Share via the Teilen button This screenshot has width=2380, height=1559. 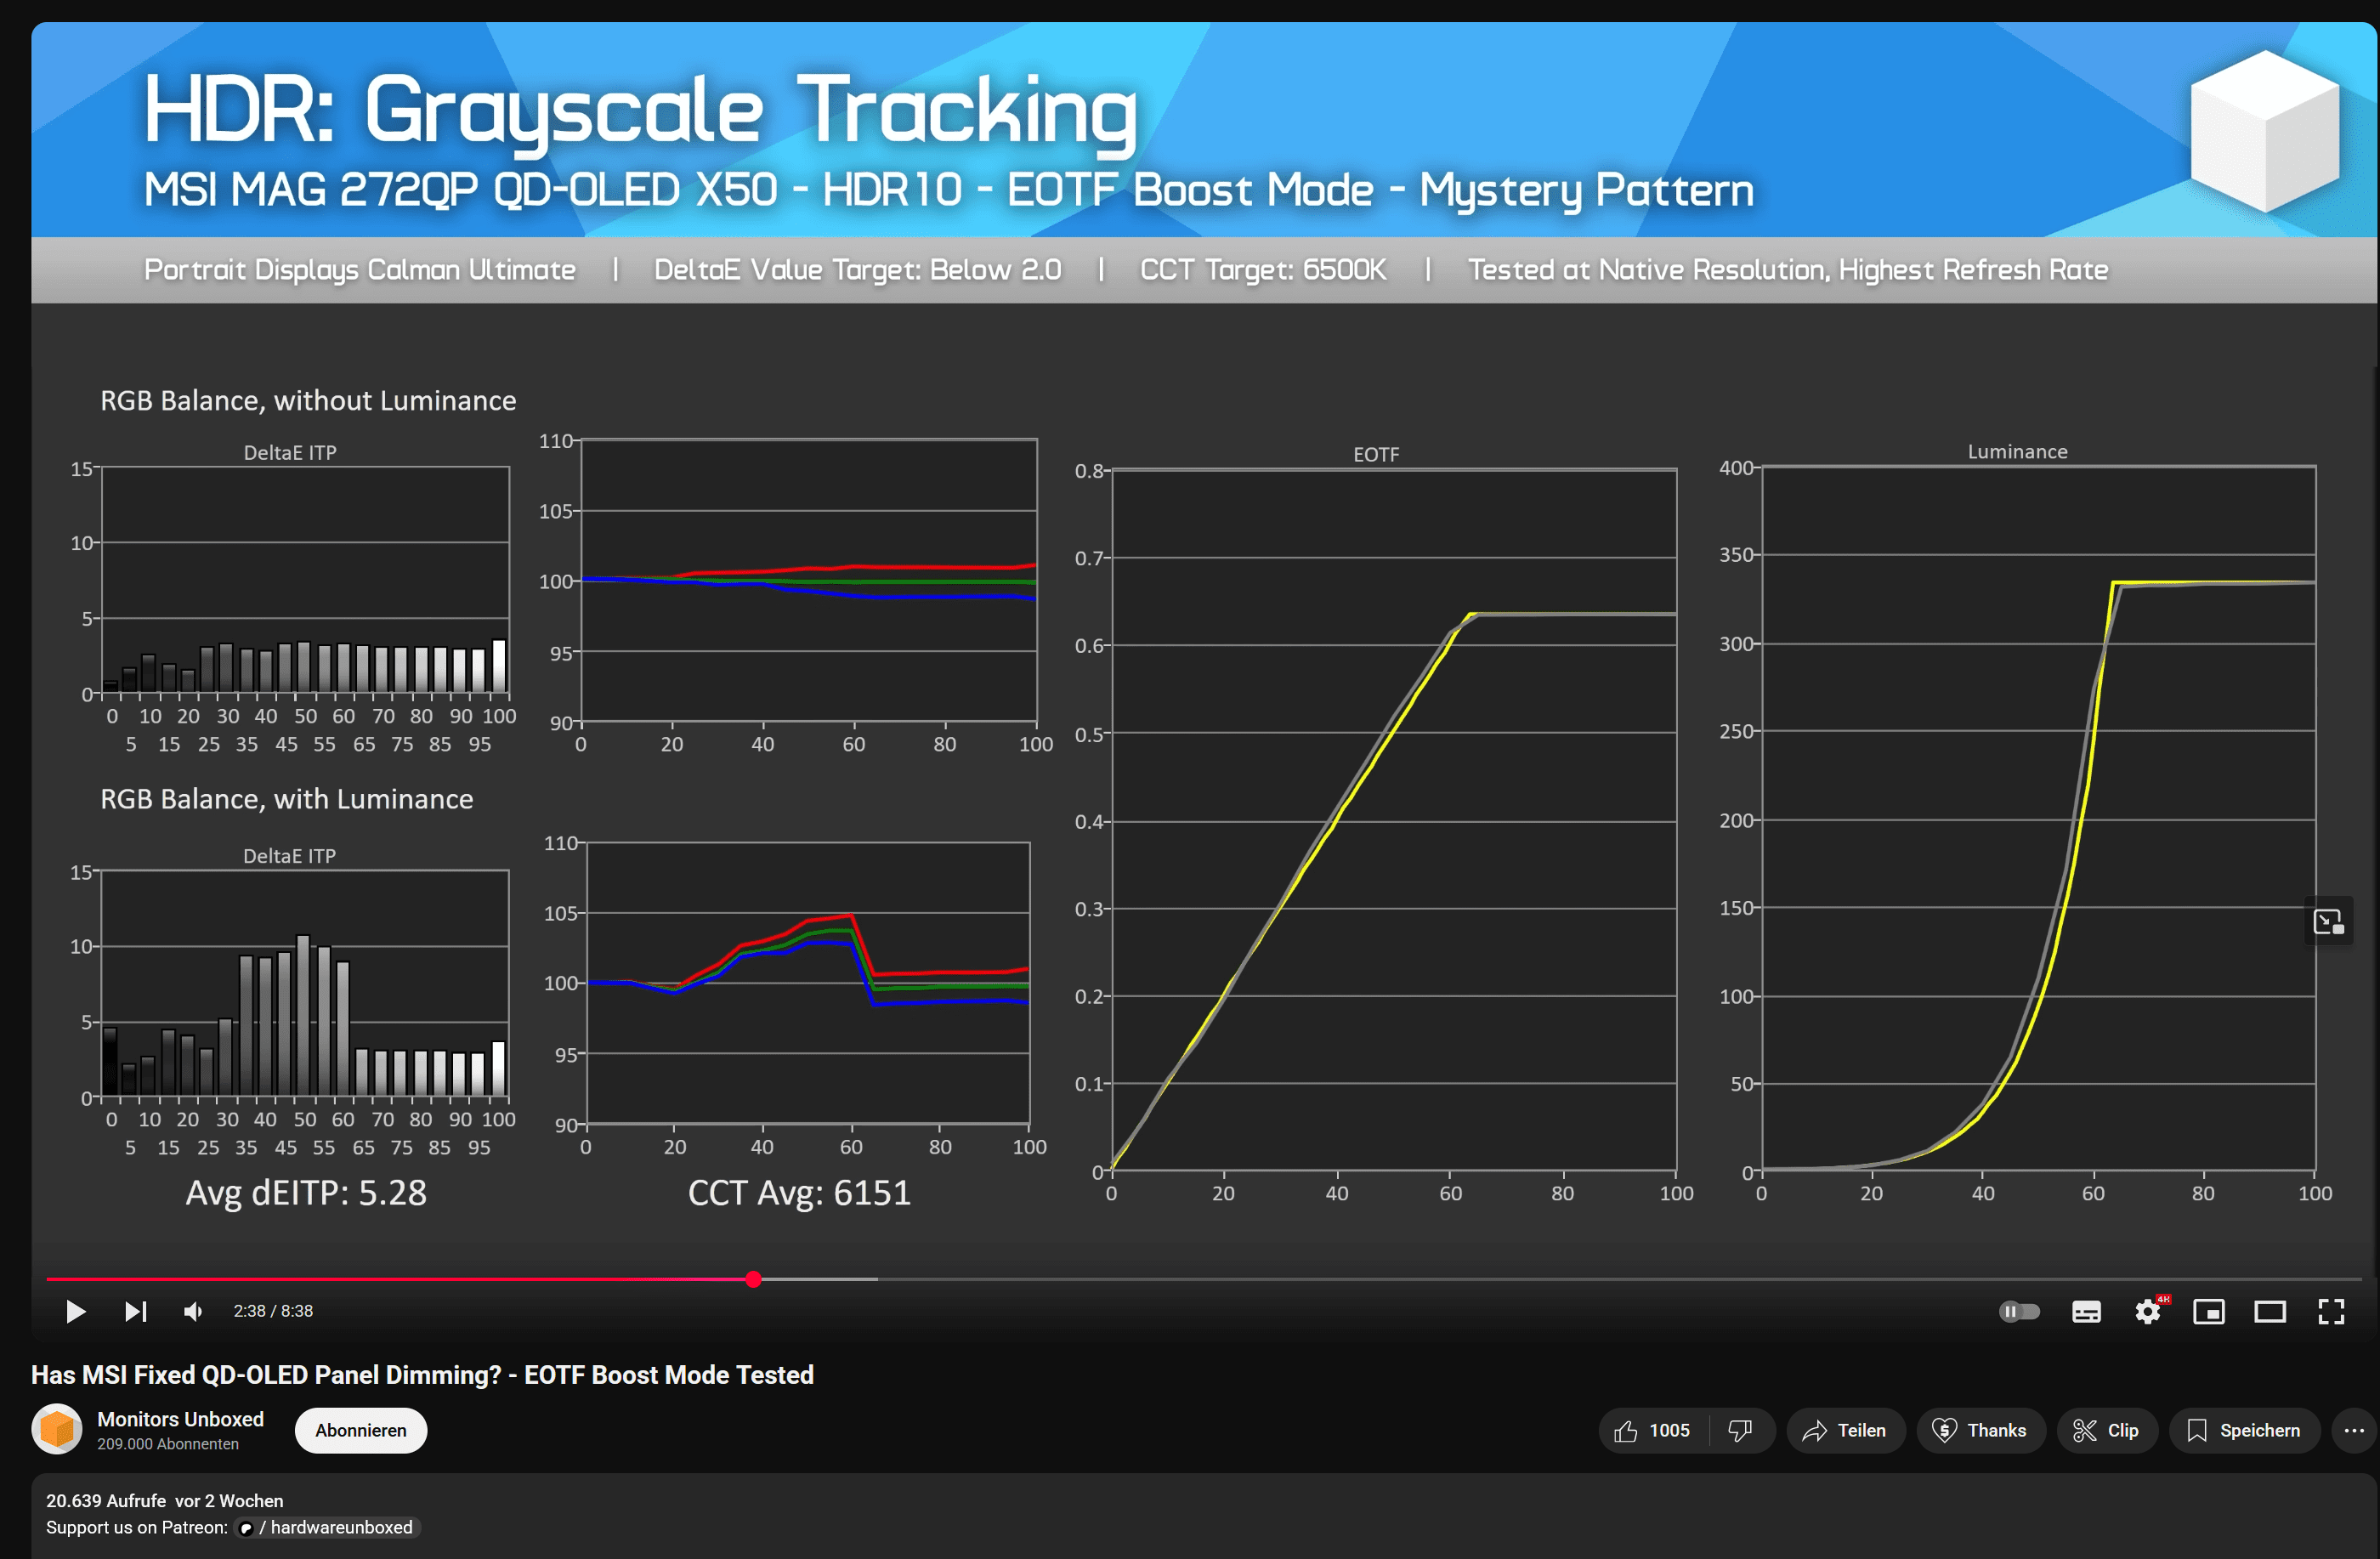[1845, 1430]
